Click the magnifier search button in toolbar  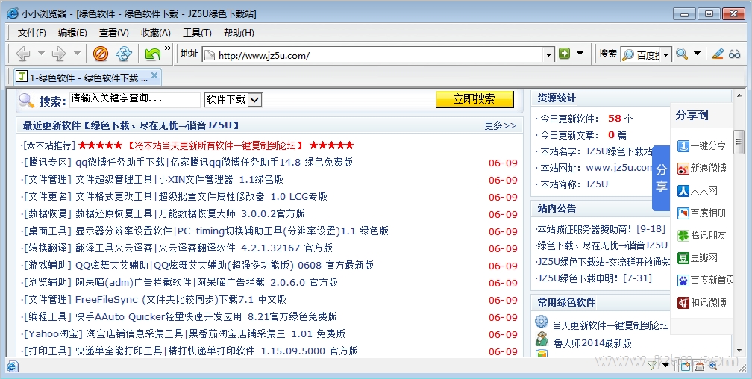[682, 54]
